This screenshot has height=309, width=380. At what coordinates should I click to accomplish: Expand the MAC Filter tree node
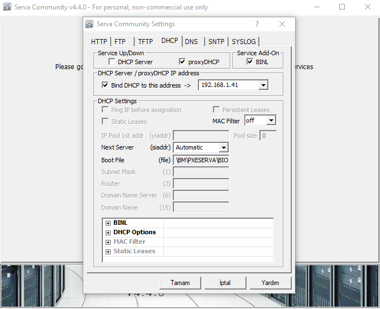click(x=108, y=242)
